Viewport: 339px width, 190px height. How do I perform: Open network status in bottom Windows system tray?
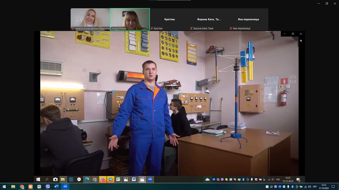305,187
